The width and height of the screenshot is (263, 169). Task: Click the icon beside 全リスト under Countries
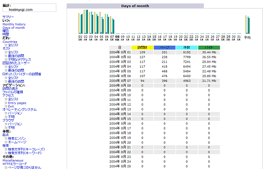[x=6, y=45]
